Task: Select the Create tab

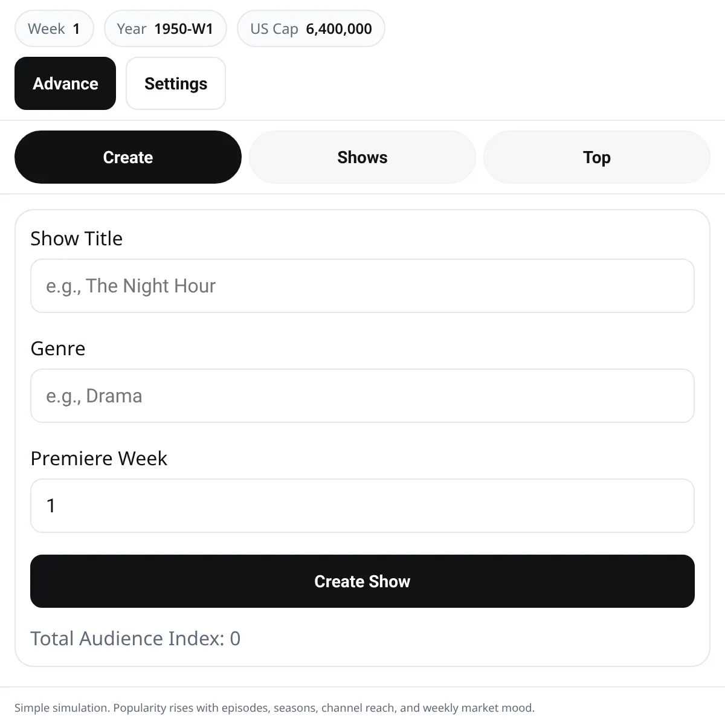Action: tap(128, 157)
